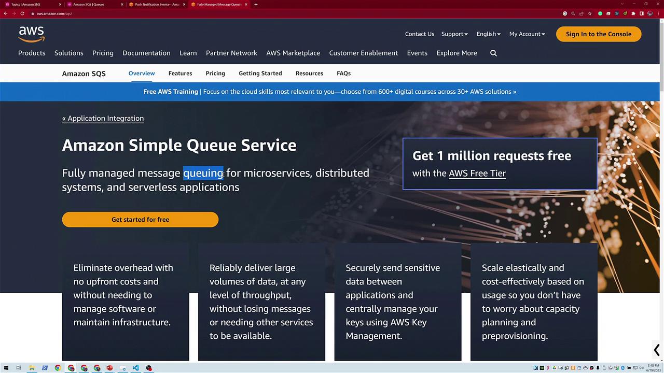The height and width of the screenshot is (373, 664).
Task: Open the Events menu
Action: (417, 53)
